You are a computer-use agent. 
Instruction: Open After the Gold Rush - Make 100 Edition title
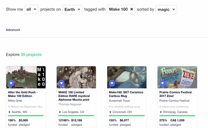(23, 94)
